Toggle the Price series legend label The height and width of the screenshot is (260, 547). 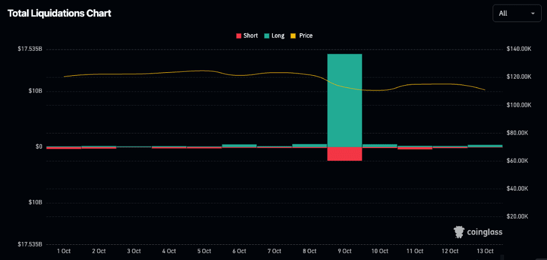point(306,36)
